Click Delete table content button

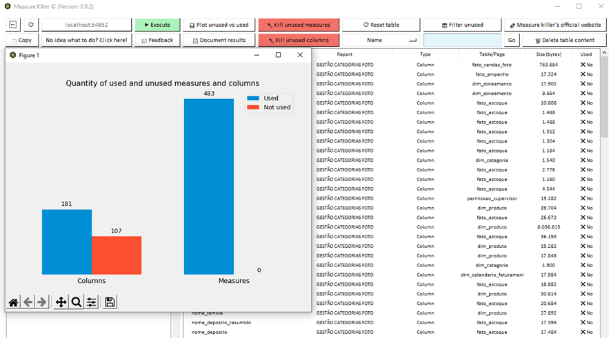[564, 40]
